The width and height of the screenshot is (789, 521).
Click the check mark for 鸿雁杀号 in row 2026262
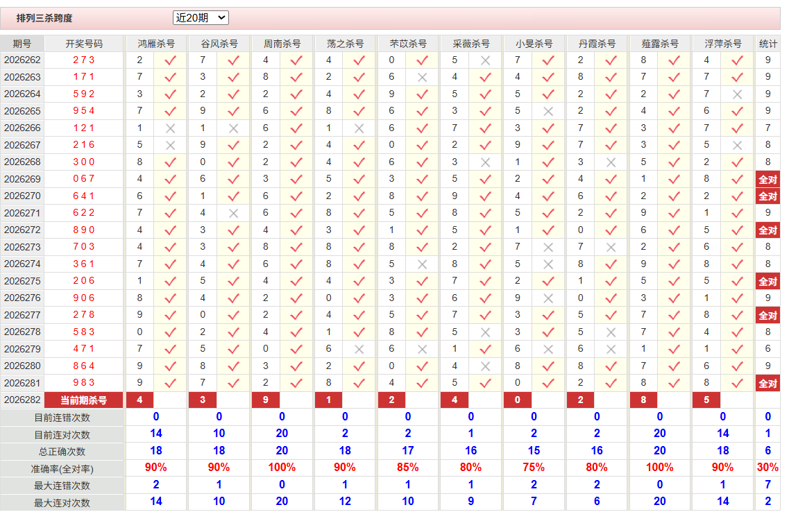click(170, 60)
